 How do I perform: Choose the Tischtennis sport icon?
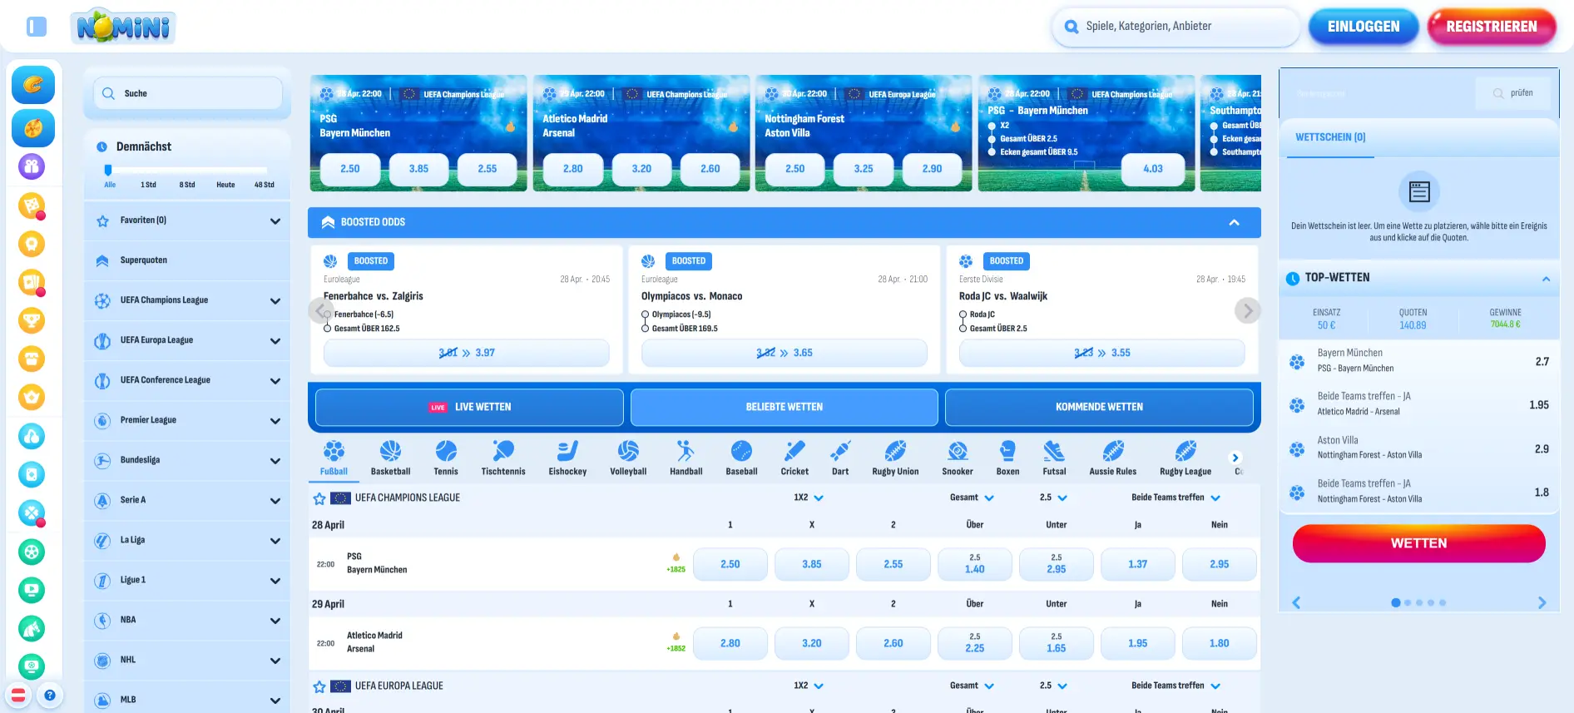pyautogui.click(x=503, y=458)
